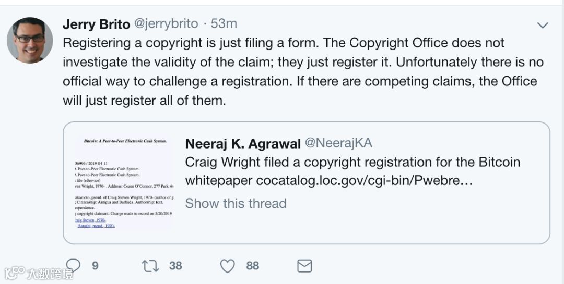564x284 pixels.
Task: Click the 9 replies count
Action: click(x=95, y=266)
